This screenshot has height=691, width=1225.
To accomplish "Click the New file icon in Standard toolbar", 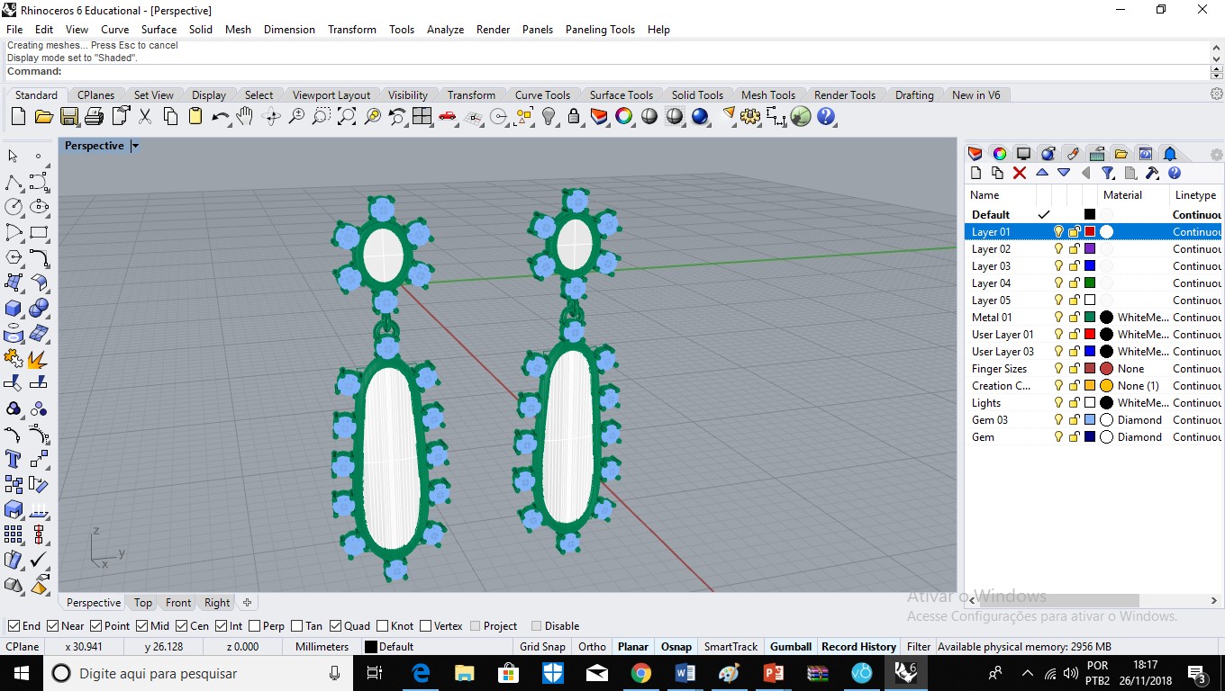I will [18, 116].
